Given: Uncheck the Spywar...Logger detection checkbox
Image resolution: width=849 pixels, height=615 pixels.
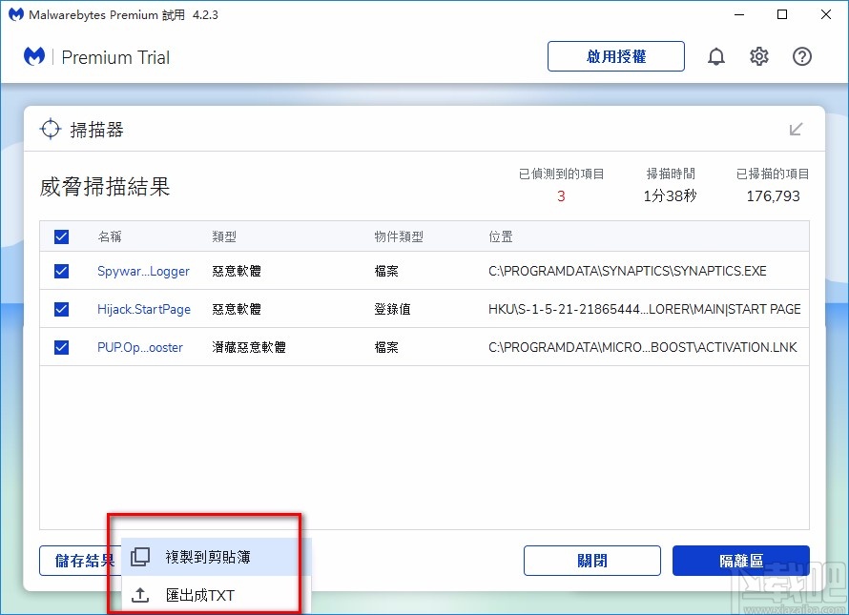Looking at the screenshot, I should pos(61,271).
